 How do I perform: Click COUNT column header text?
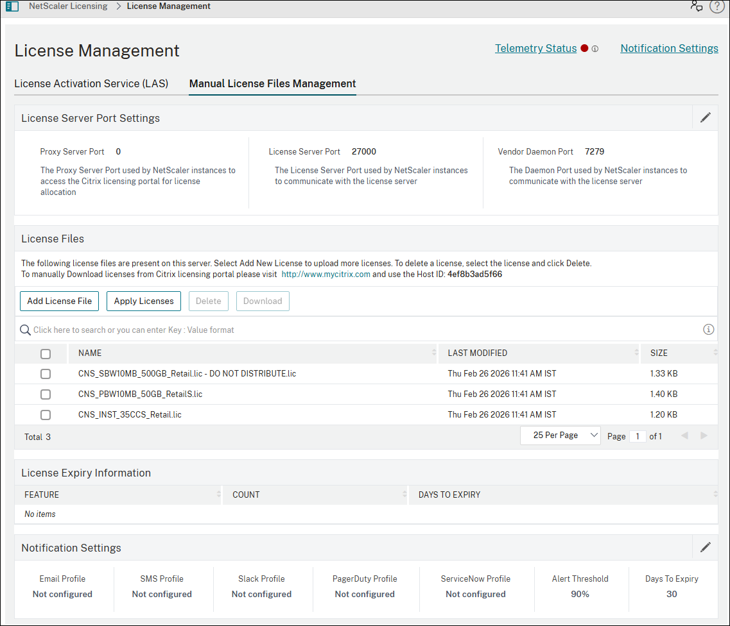point(246,495)
